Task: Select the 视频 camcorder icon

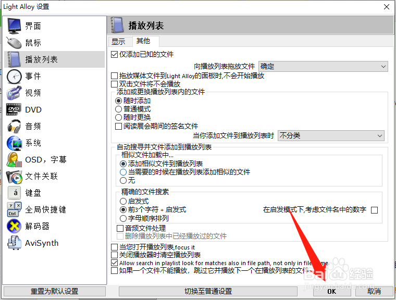Action: pyautogui.click(x=14, y=93)
